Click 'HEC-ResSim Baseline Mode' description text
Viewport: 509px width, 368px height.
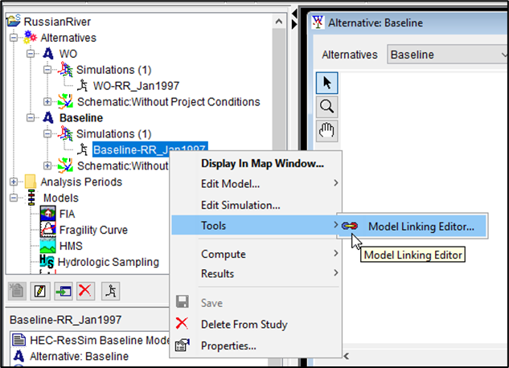point(100,340)
